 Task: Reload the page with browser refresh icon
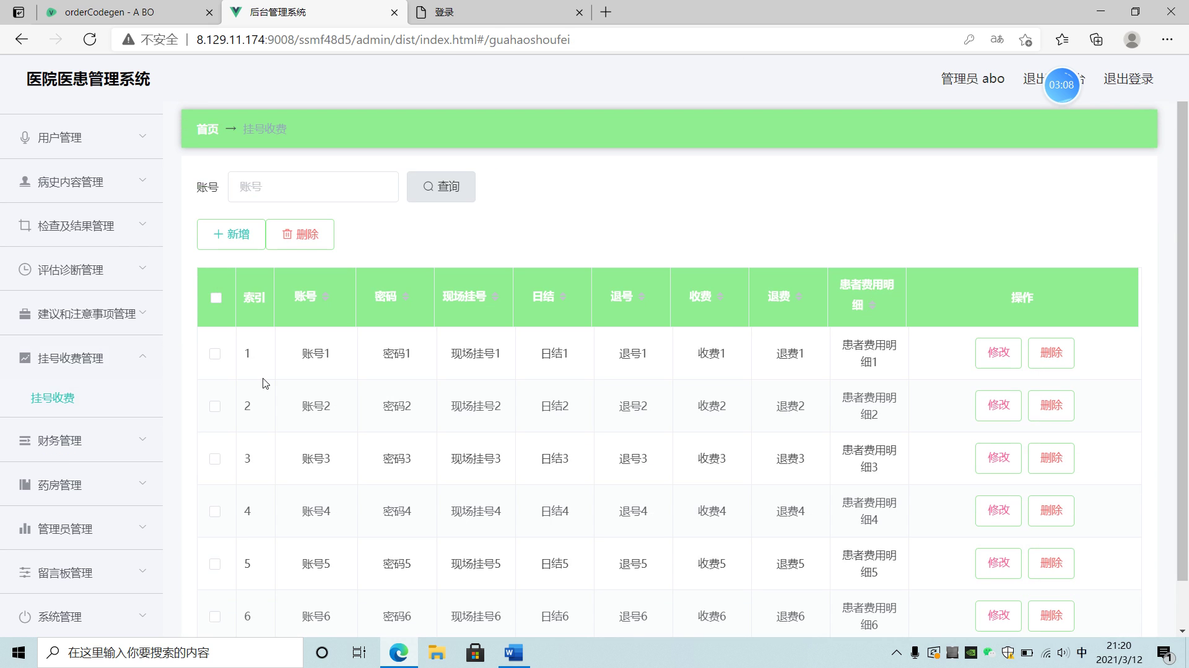click(x=90, y=40)
